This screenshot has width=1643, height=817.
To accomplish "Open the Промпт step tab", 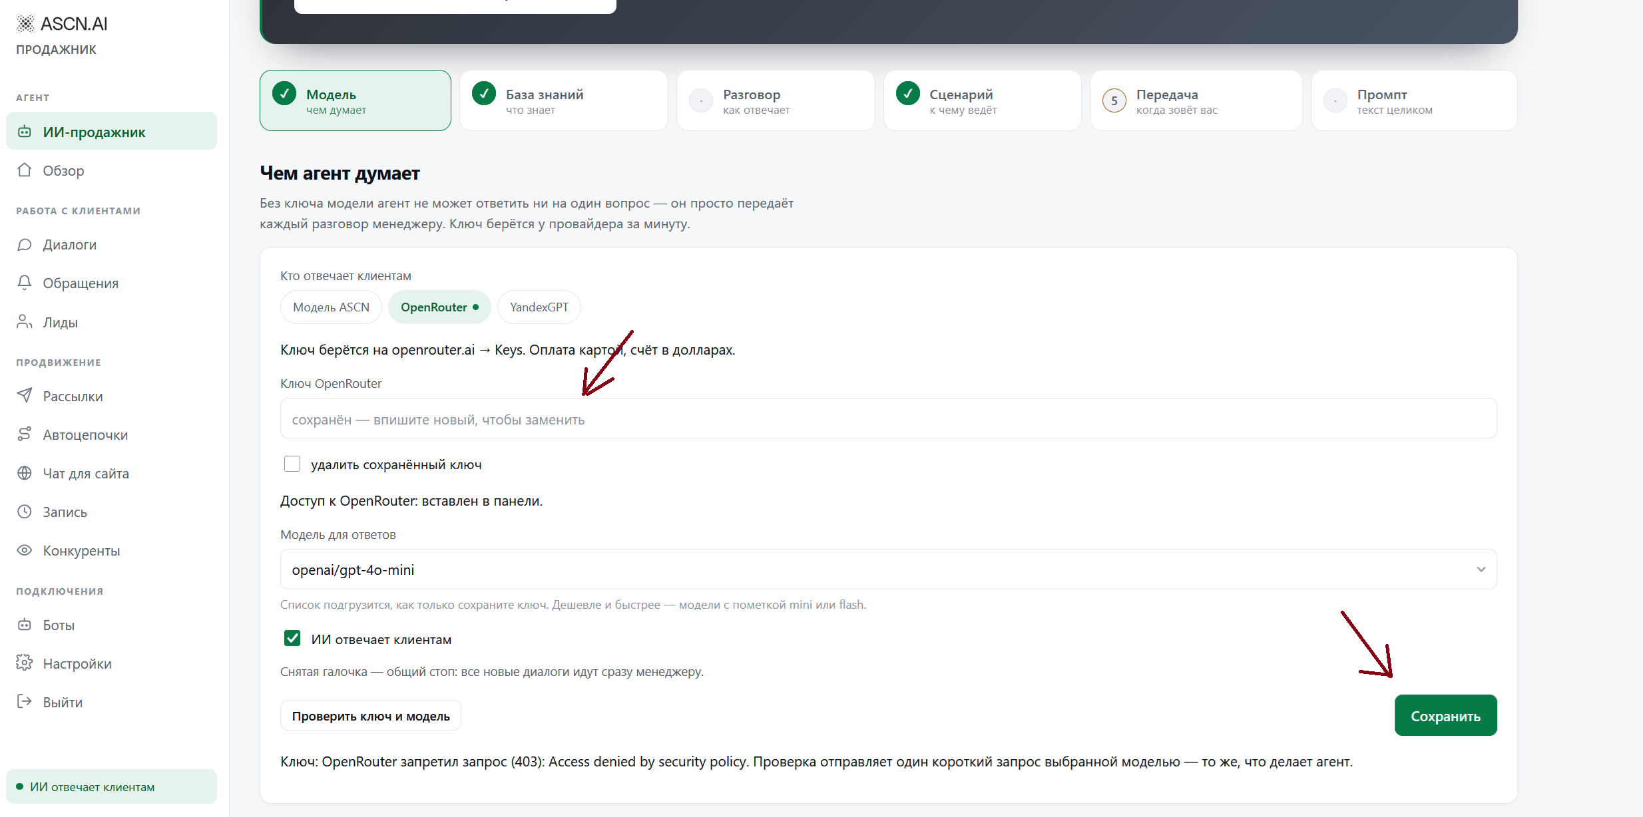I will (x=1414, y=100).
